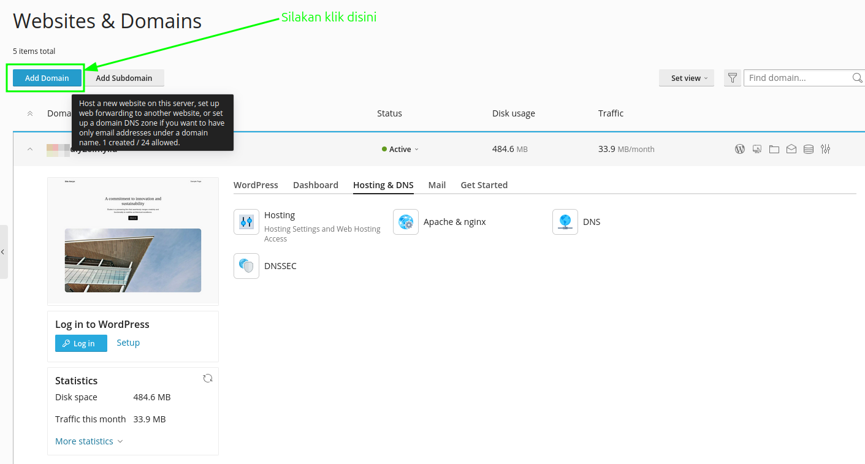This screenshot has height=464, width=865.
Task: Open the Active status dropdown
Action: [400, 149]
